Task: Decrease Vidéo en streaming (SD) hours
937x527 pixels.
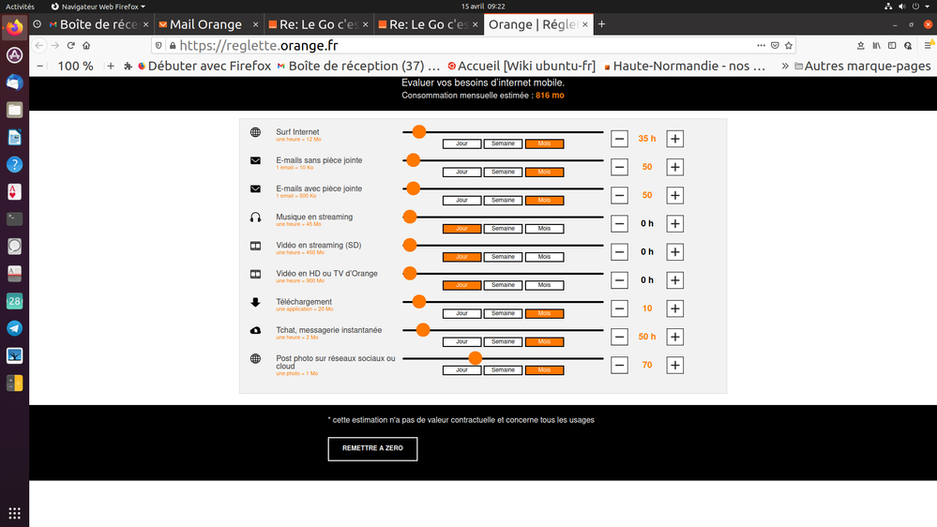Action: pos(619,251)
